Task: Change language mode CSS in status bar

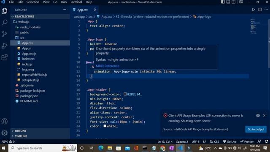Action: tap(216, 141)
